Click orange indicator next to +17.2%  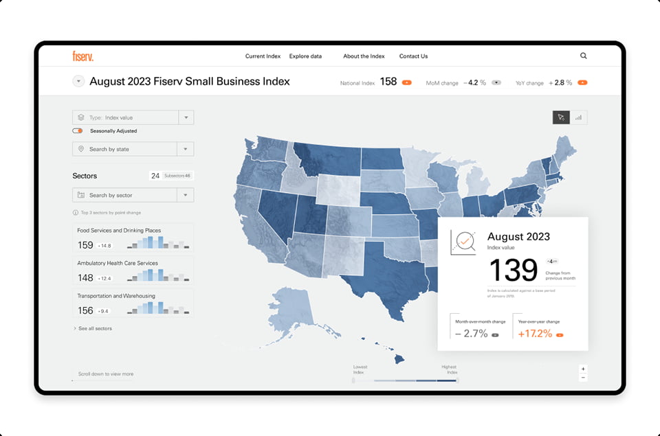point(560,335)
